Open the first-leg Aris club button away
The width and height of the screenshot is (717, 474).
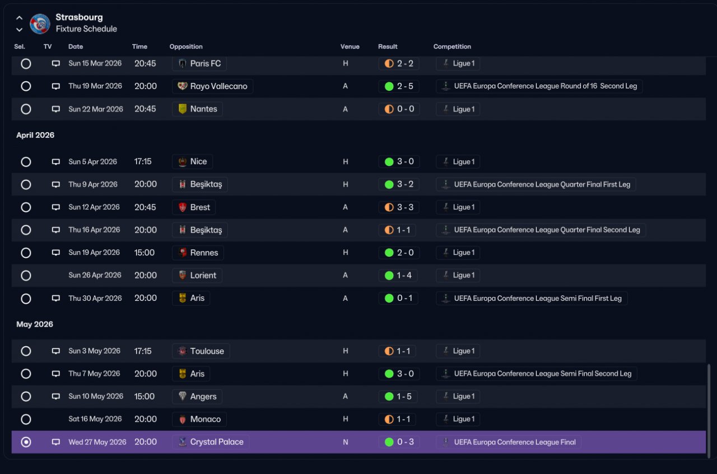[x=191, y=298]
